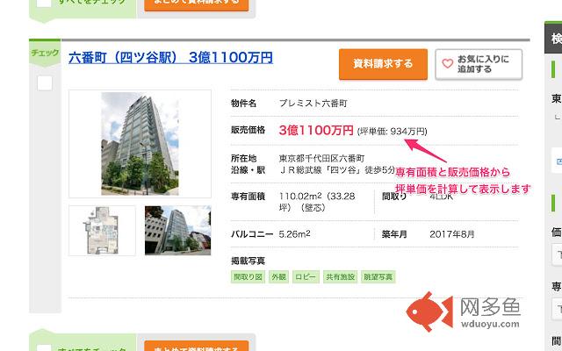The width and height of the screenshot is (562, 351).
Task: Tick the checkbox under the チェック label
Action: [x=45, y=83]
